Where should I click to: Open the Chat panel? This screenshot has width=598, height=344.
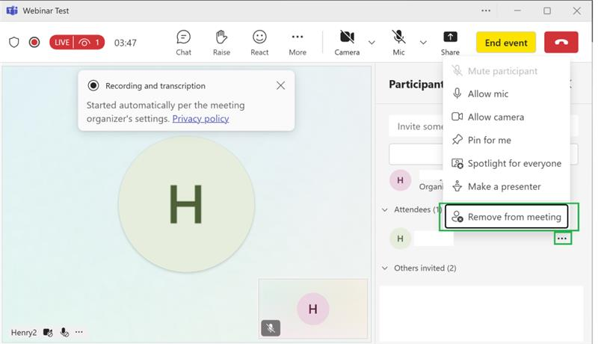pos(183,43)
